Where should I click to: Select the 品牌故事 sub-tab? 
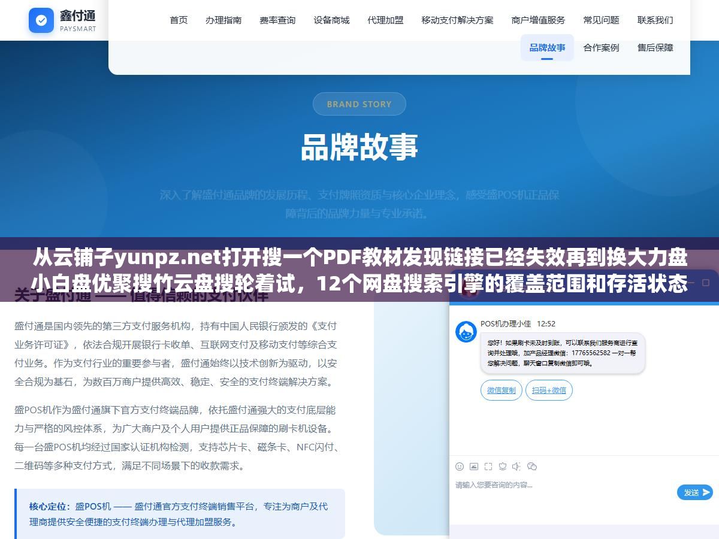[x=547, y=47]
